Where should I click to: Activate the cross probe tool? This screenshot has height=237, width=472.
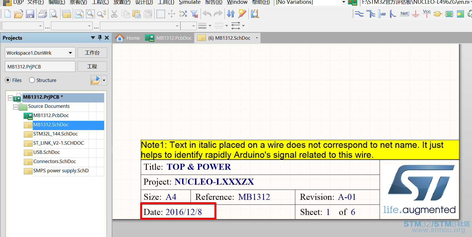point(242,14)
